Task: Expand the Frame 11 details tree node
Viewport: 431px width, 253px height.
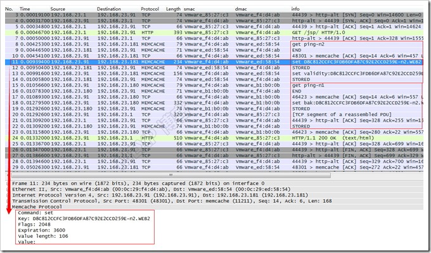Action: tap(8, 183)
